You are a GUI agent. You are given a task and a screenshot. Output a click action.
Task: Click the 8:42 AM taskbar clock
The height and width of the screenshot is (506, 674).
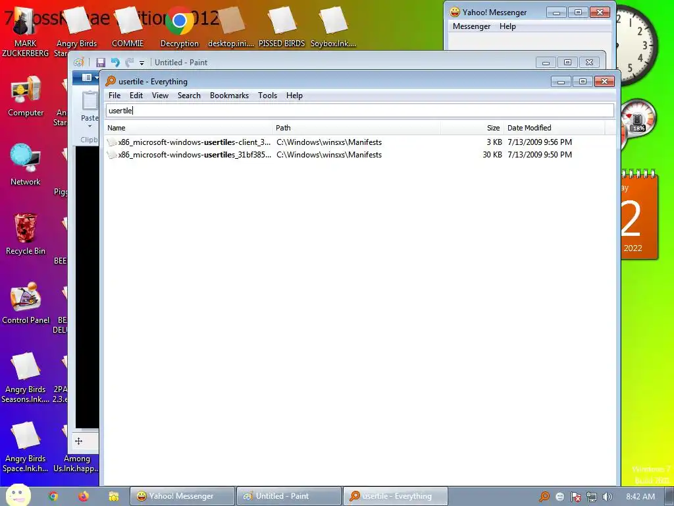(640, 497)
